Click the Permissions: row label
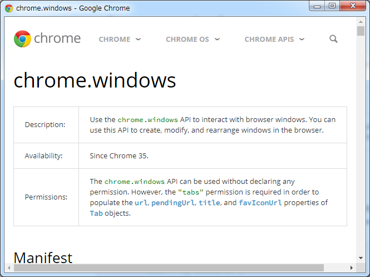 click(46, 197)
